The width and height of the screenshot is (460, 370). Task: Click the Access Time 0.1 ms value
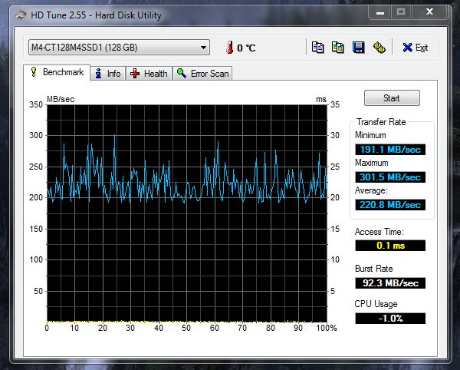(390, 246)
